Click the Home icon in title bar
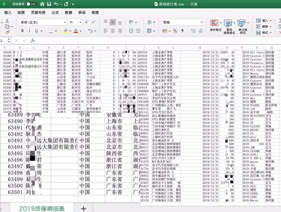The height and width of the screenshot is (212, 281). coord(42,4)
